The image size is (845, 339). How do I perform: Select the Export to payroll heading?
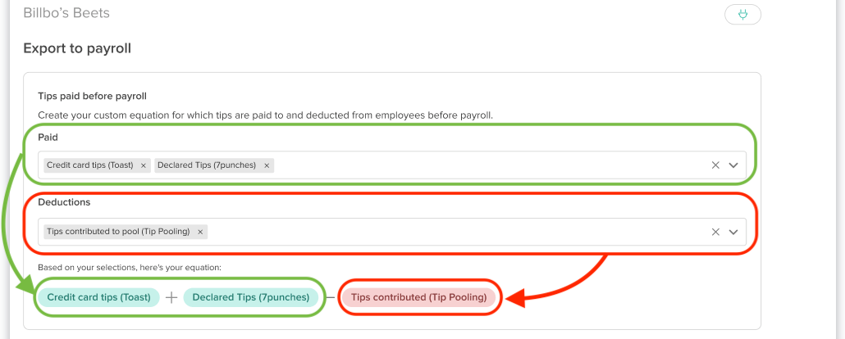[x=77, y=48]
